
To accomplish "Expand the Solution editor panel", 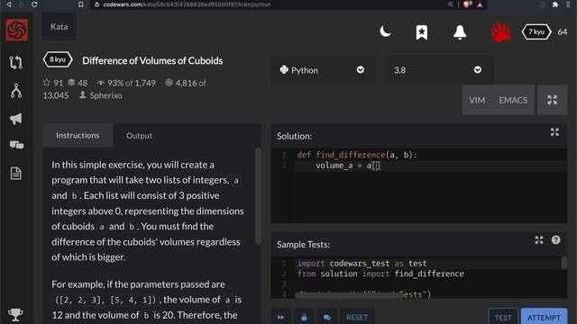I will click(x=554, y=132).
